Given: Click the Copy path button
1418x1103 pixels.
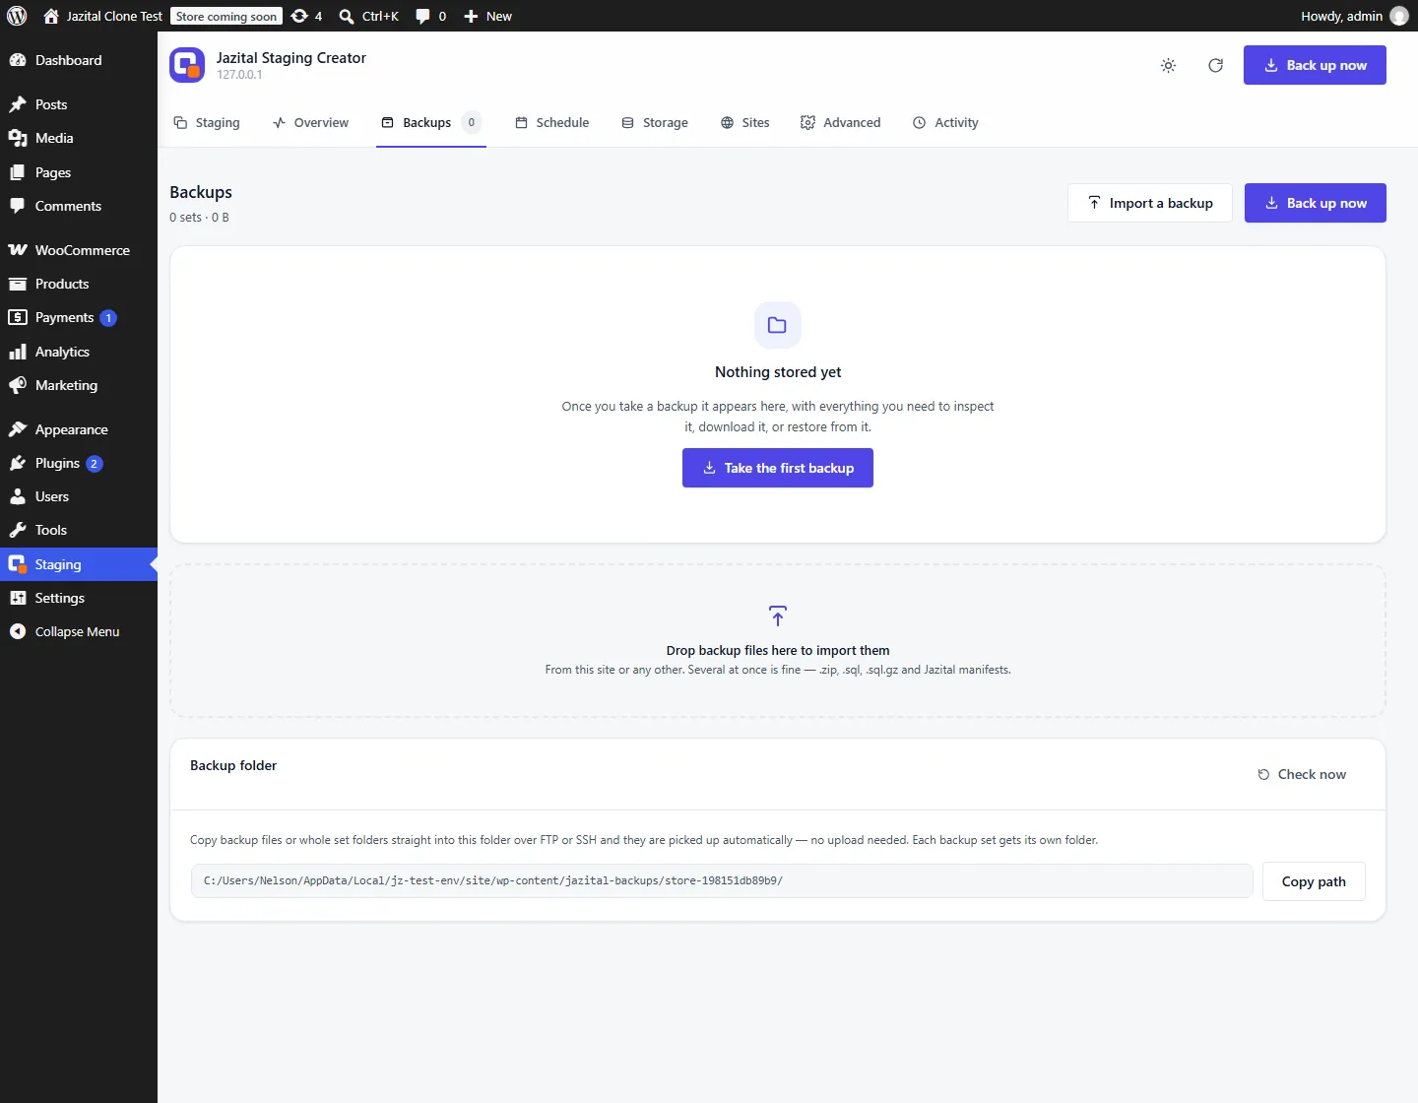Looking at the screenshot, I should [1314, 881].
